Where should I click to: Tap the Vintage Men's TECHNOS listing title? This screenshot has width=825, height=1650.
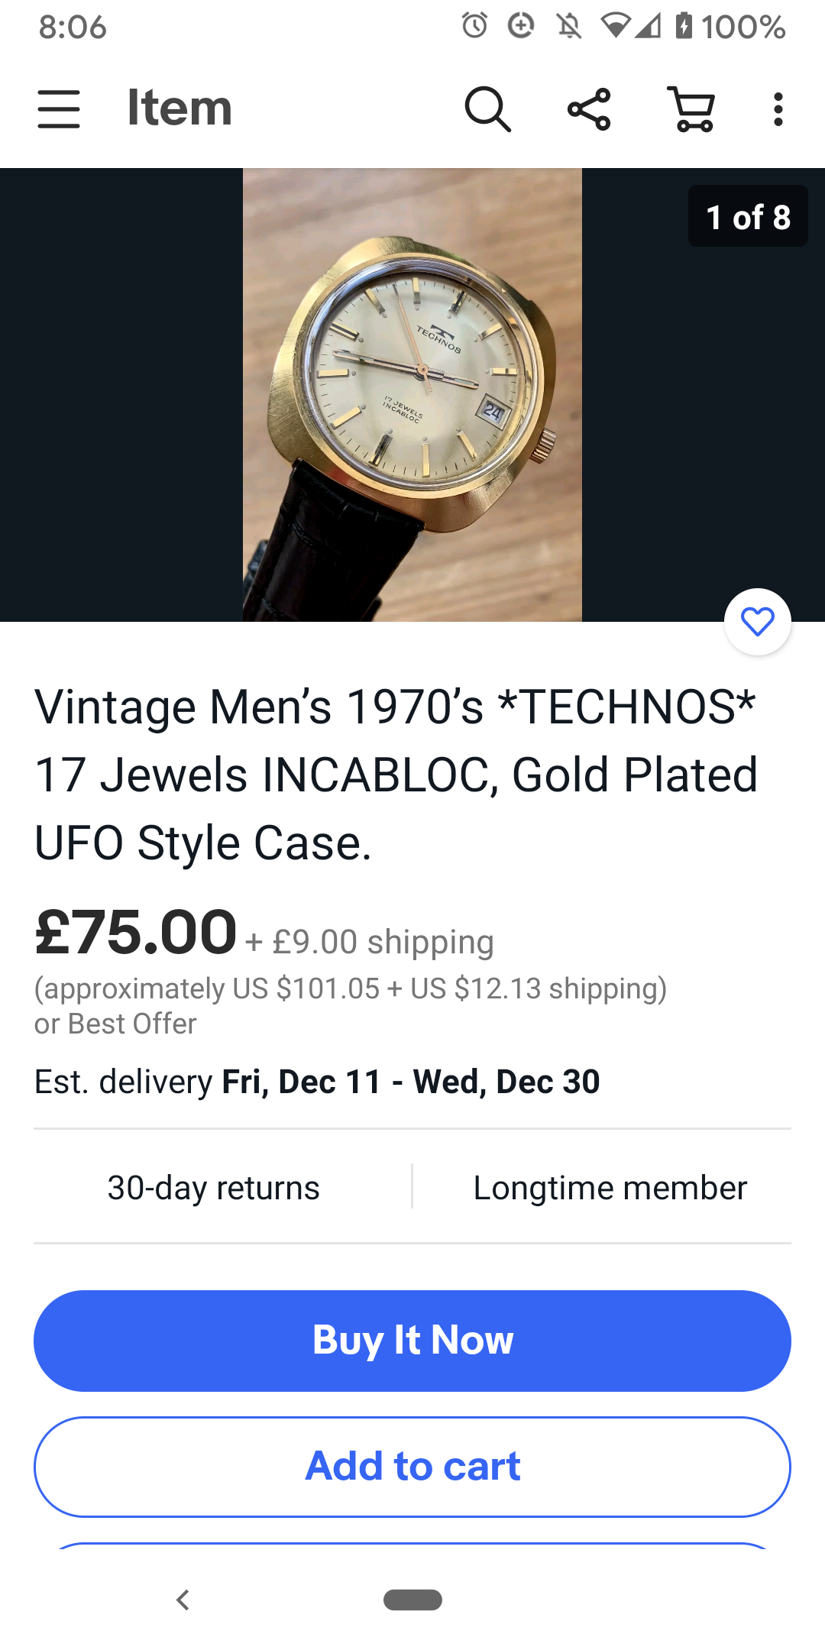coord(396,775)
